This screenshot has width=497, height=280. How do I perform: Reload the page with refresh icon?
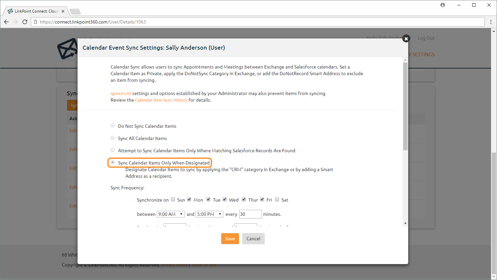pyautogui.click(x=25, y=22)
